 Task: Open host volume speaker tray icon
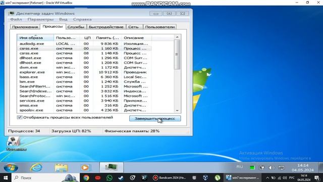pyautogui.click(x=285, y=178)
